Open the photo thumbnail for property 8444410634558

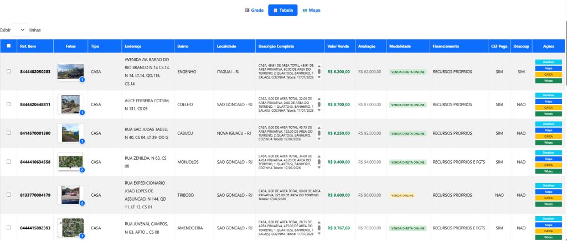click(70, 161)
